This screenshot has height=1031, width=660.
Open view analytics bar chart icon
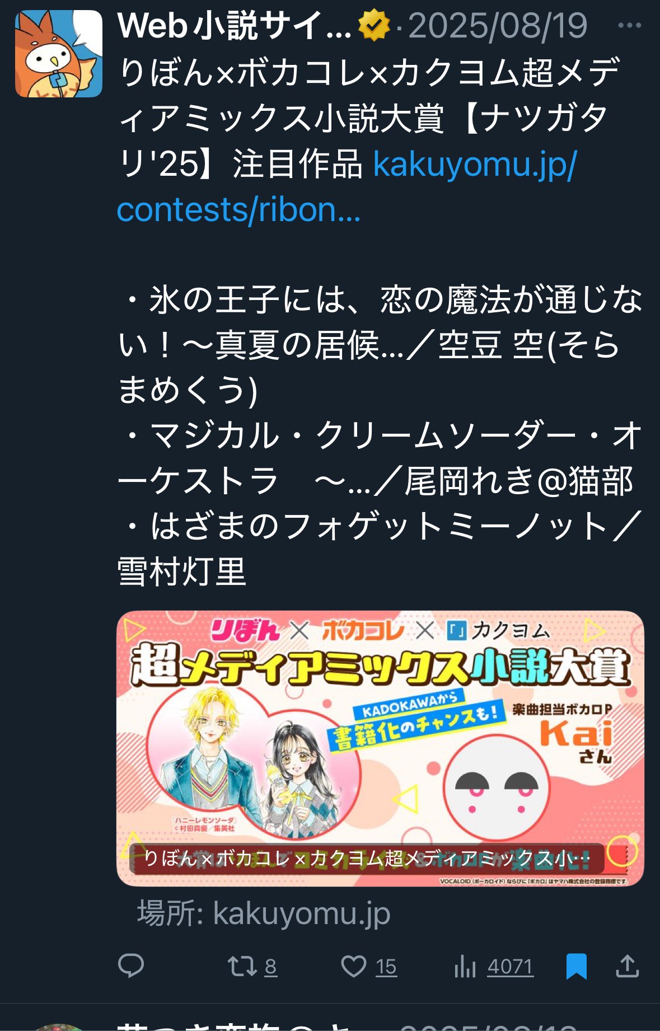pos(465,966)
